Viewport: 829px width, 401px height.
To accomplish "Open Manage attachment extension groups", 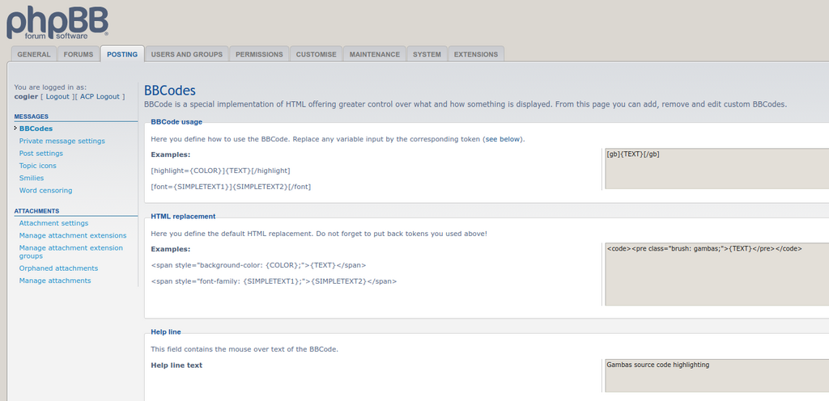I will point(71,251).
